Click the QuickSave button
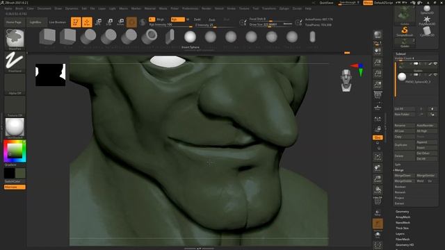 [326, 3]
